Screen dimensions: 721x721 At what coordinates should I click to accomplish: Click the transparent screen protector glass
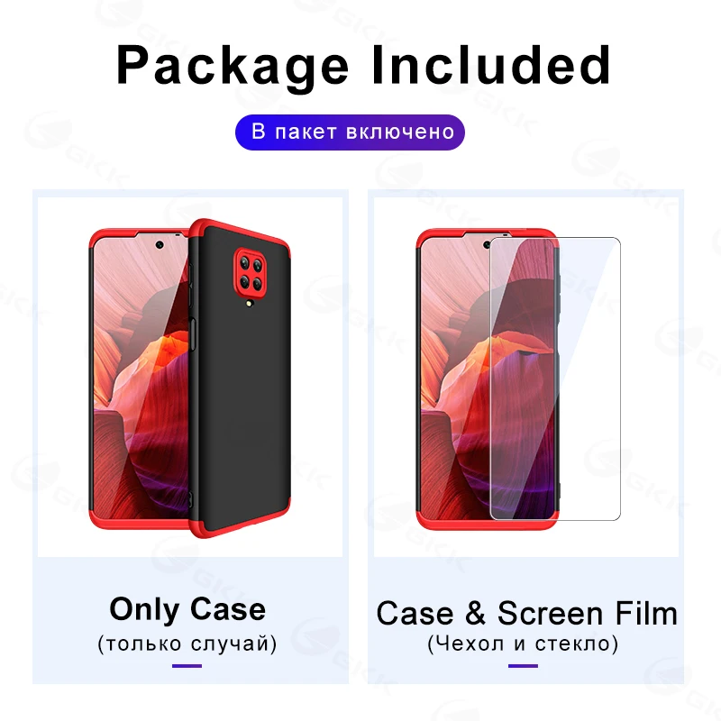click(x=555, y=379)
